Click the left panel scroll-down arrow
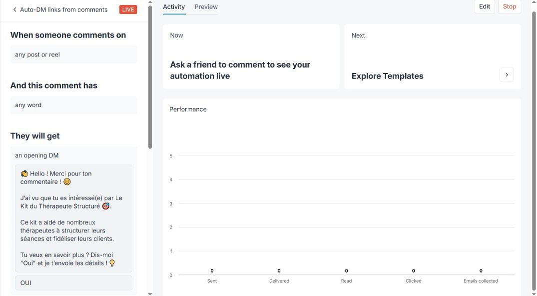 150,293
